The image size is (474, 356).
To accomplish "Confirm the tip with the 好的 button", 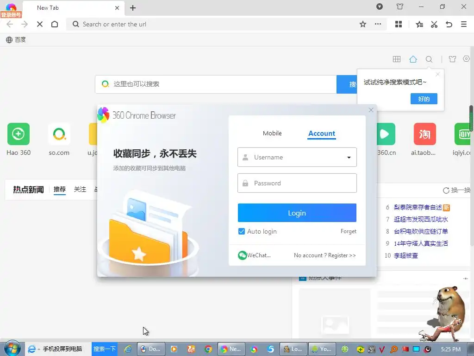I will coord(424,99).
